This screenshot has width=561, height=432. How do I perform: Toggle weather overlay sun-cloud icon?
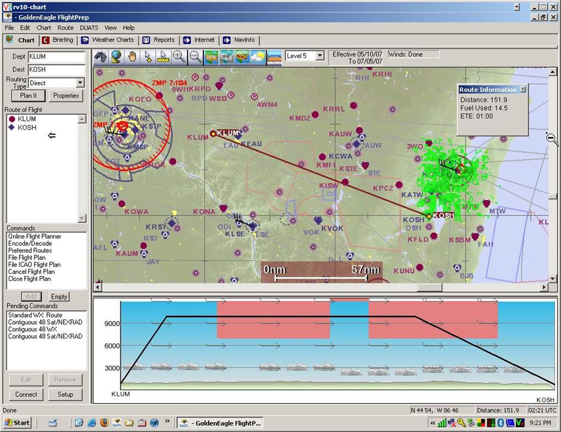pyautogui.click(x=258, y=57)
